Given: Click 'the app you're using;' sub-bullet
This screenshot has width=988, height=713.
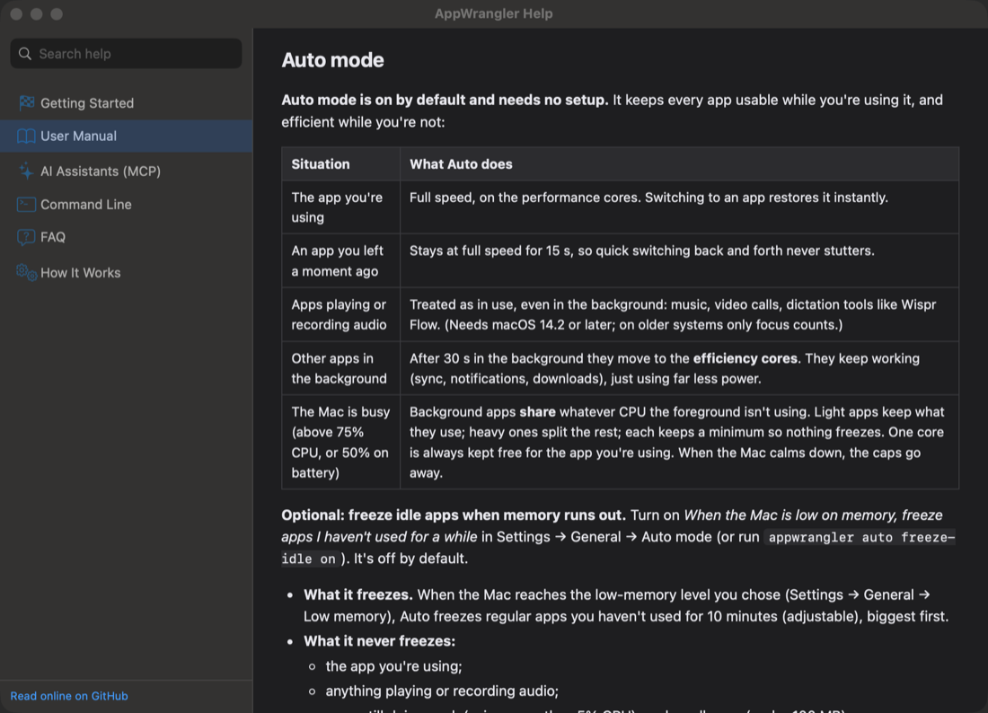Looking at the screenshot, I should 393,666.
